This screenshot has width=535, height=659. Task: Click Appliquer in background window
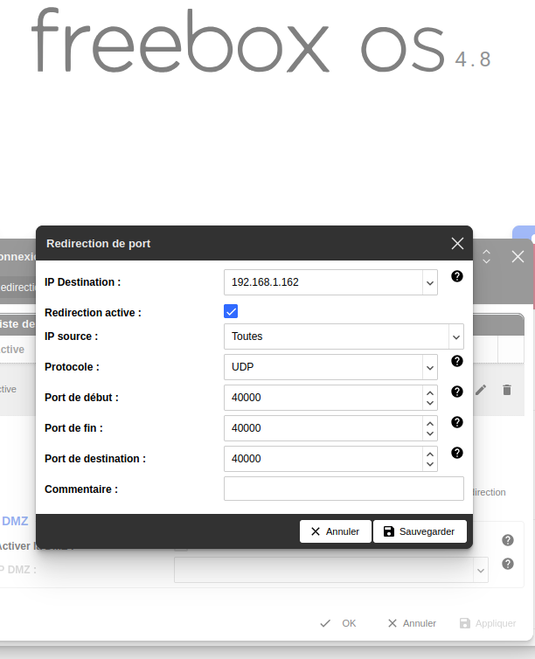point(489,623)
